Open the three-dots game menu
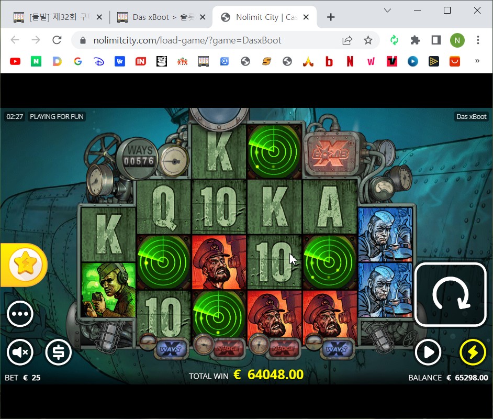 click(20, 314)
